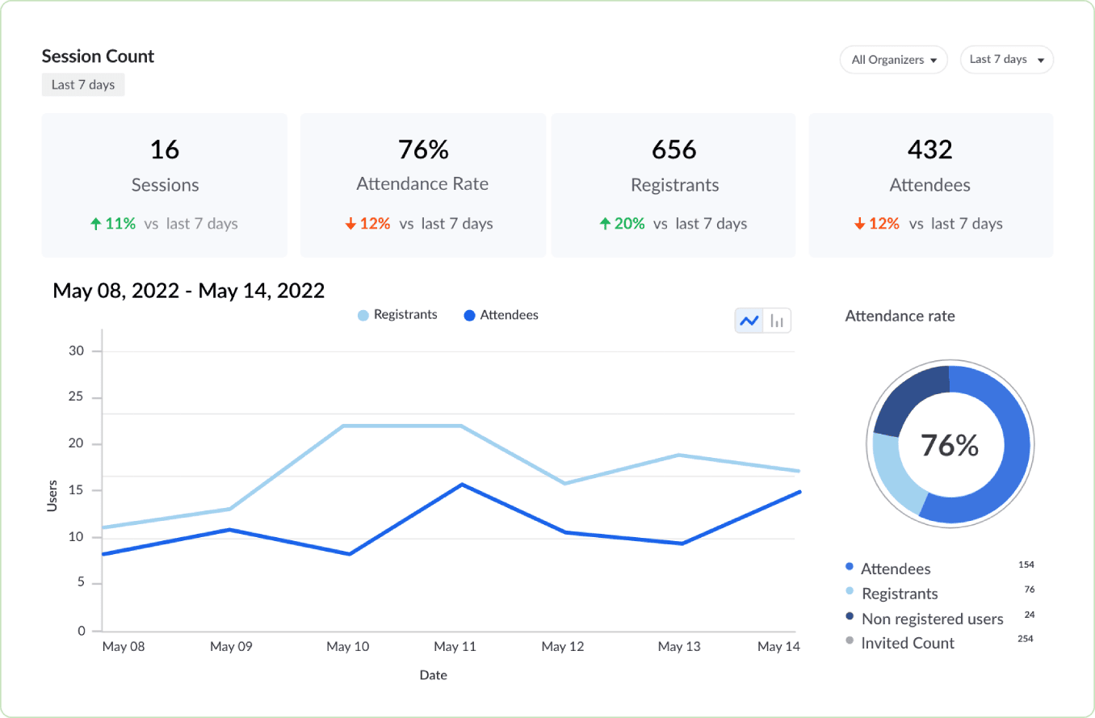The image size is (1095, 718).
Task: Click the Attendees legend dot beside donut
Action: click(x=849, y=568)
